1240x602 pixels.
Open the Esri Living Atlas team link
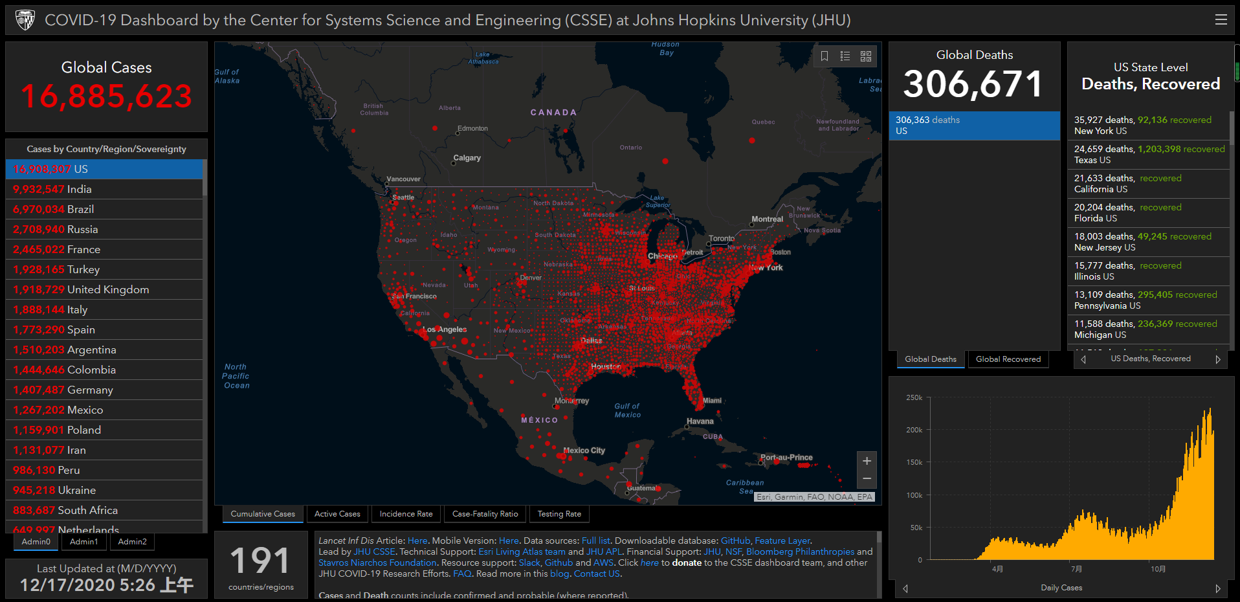(x=522, y=552)
